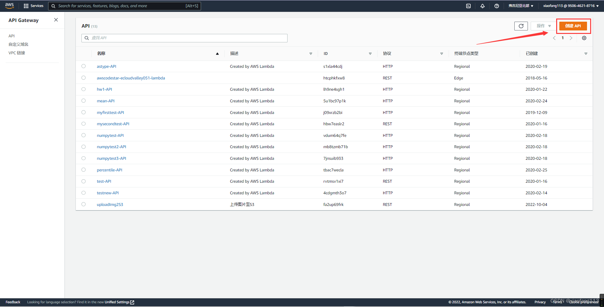Focus the 查找 API search field
Viewport: 604px width, 307px height.
pos(184,38)
